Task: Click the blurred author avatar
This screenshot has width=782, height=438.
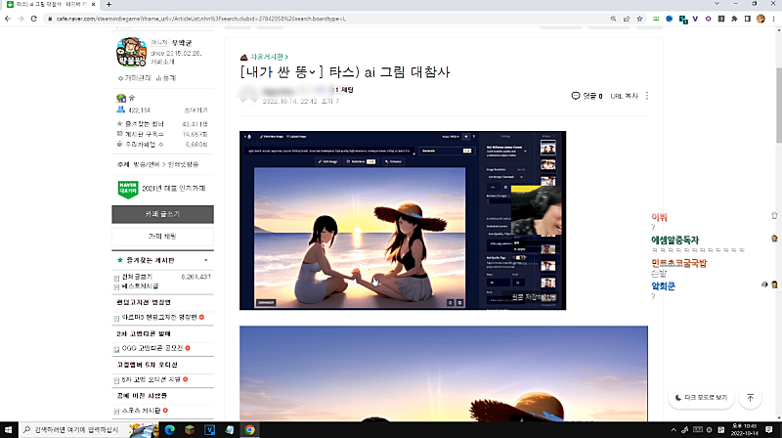Action: (249, 94)
